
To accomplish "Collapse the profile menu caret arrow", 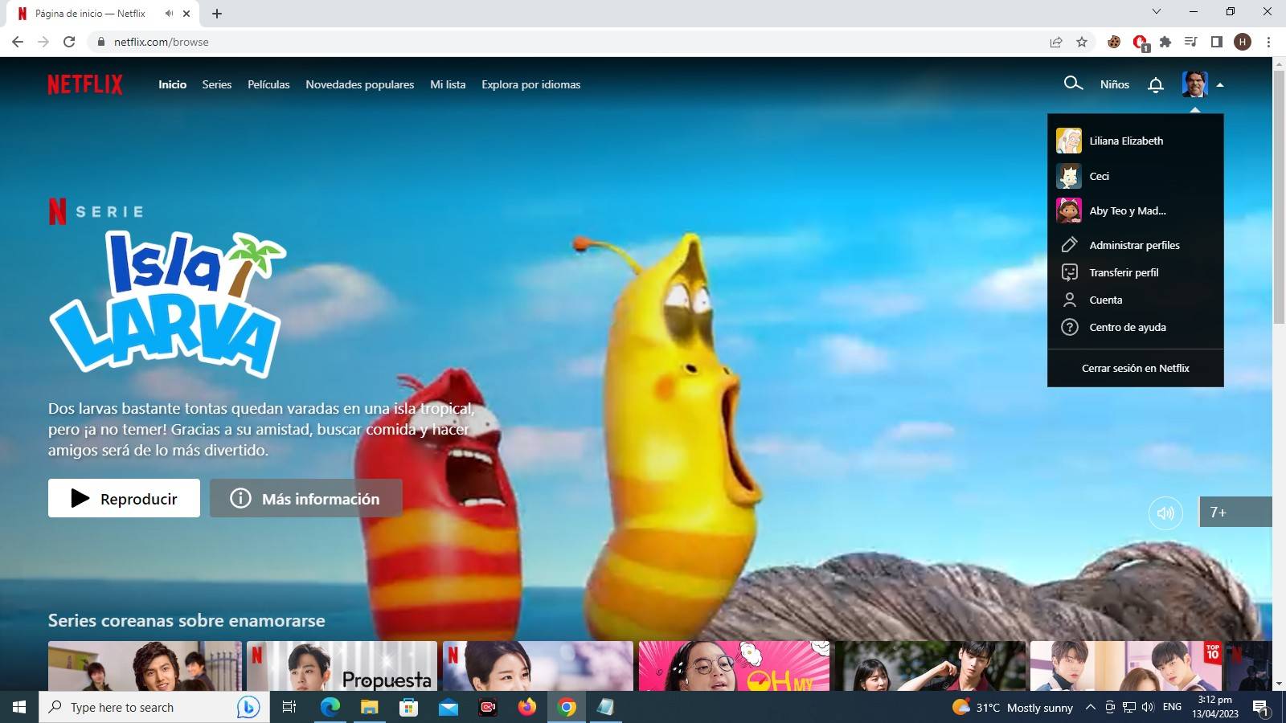I will 1220,84.
